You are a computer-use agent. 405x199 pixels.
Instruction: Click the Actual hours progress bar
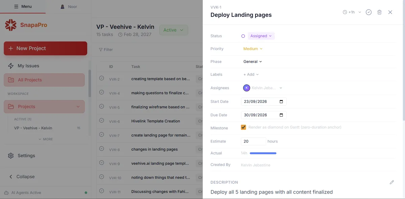[263, 153]
